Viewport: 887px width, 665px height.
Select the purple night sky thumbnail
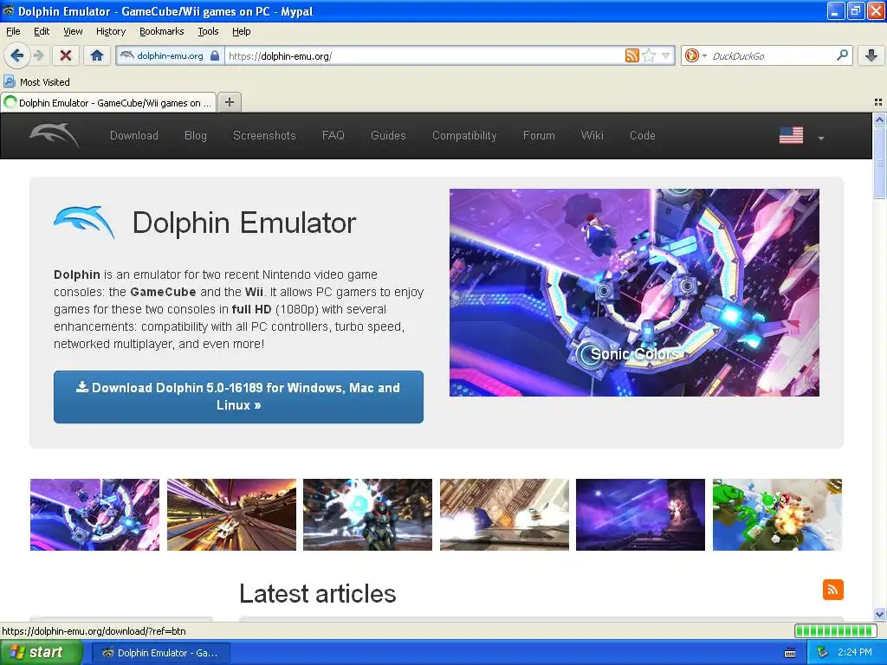tap(640, 514)
